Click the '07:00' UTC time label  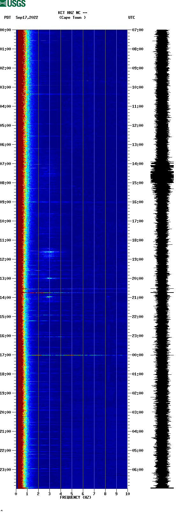pyautogui.click(x=138, y=30)
